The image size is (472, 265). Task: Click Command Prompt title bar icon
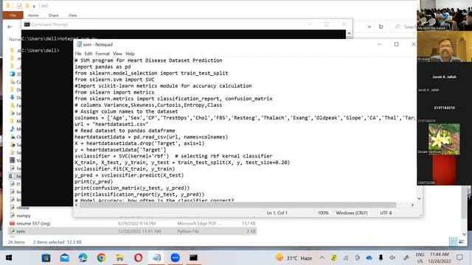27,24
